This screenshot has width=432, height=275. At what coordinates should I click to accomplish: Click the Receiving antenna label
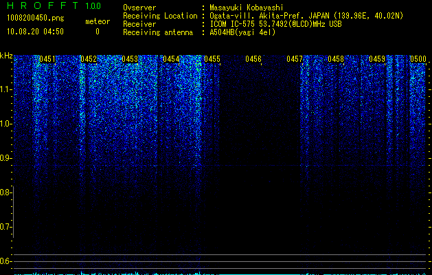pyautogui.click(x=158, y=32)
